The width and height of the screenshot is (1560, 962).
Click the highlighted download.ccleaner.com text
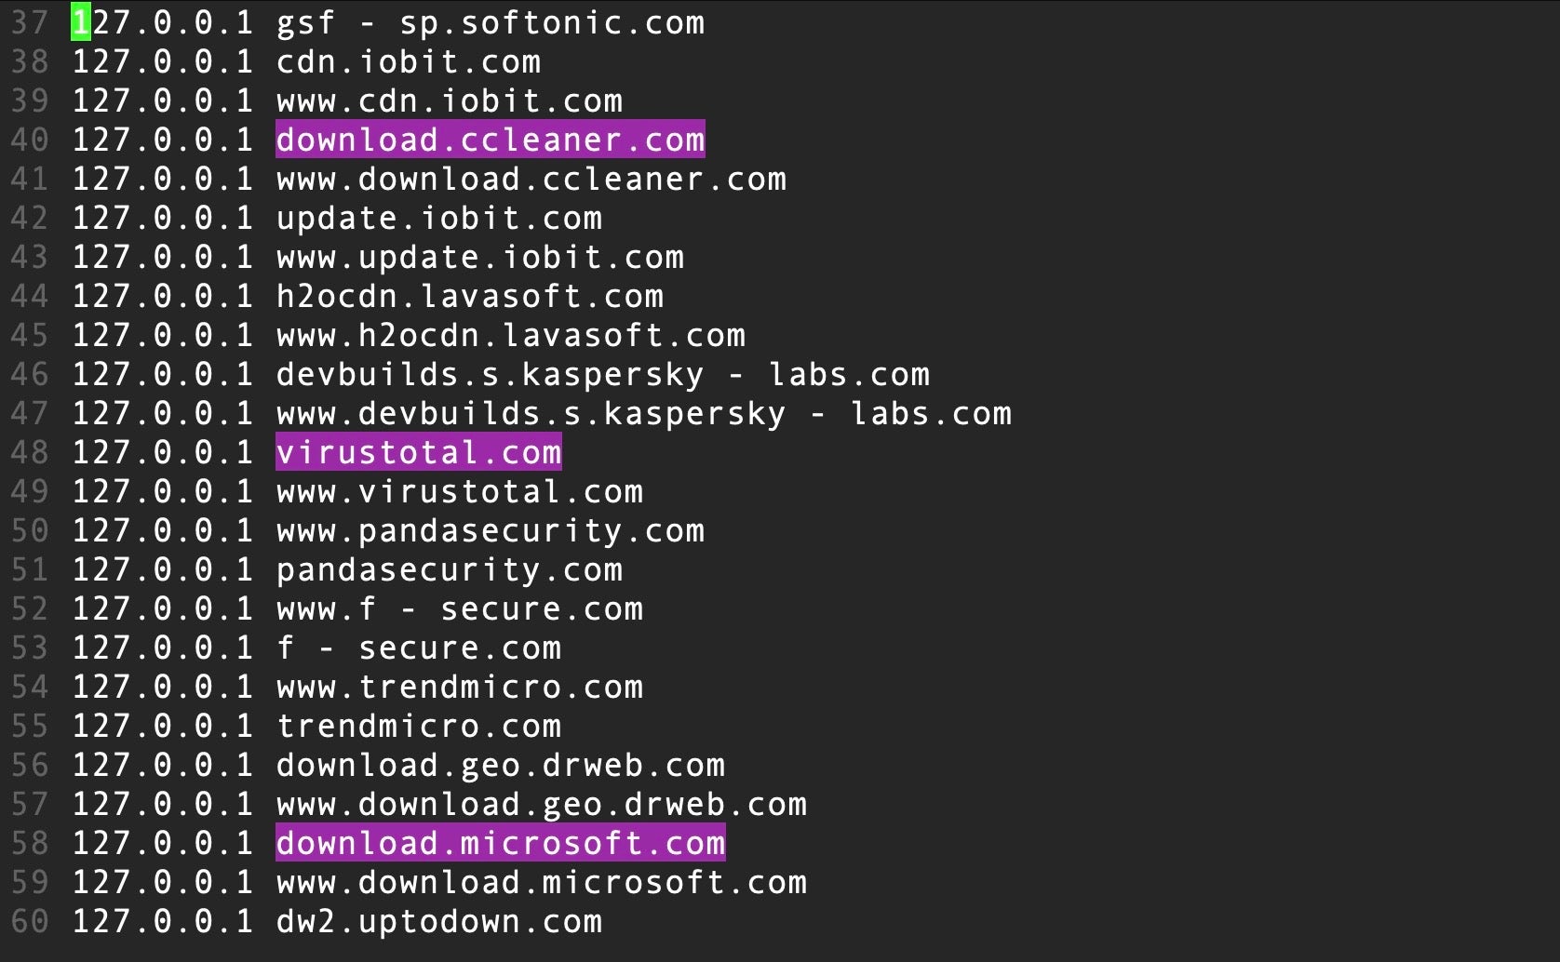(x=490, y=140)
